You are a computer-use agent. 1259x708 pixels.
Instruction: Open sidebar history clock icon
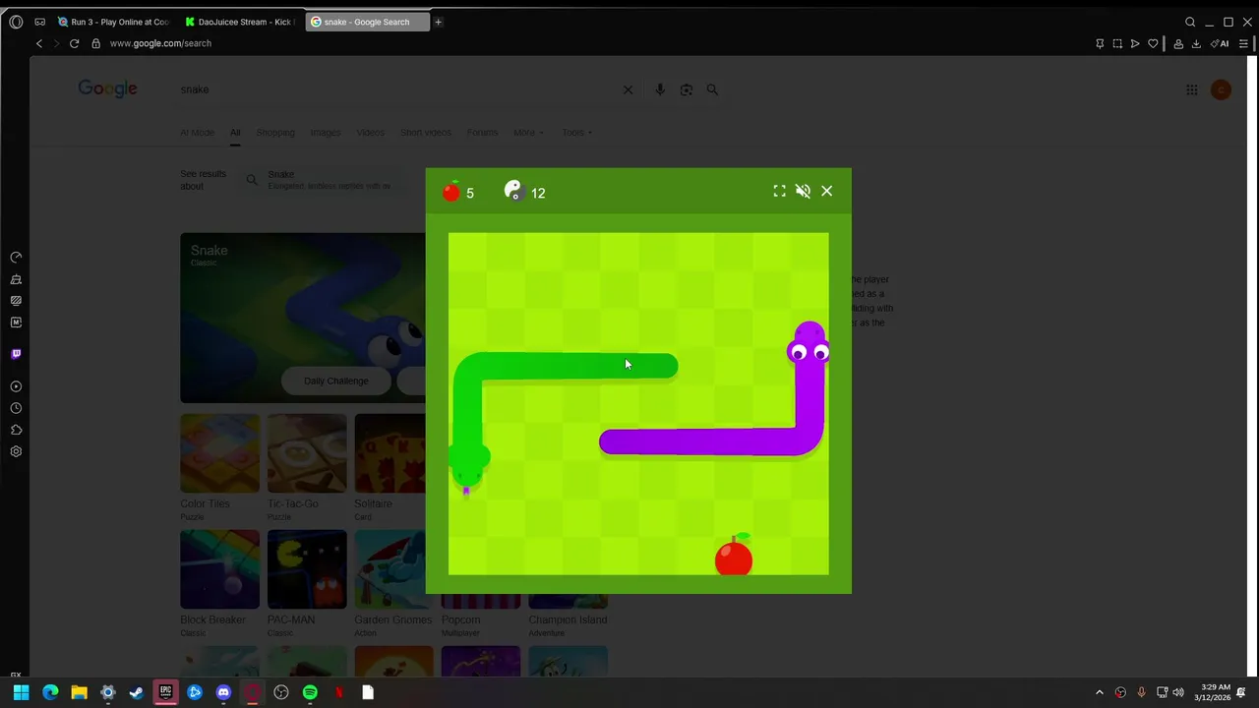point(16,408)
